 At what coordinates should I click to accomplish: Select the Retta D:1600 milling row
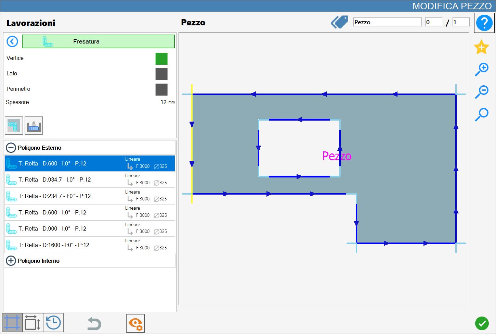(90, 245)
